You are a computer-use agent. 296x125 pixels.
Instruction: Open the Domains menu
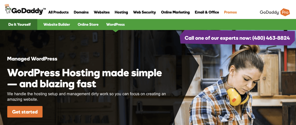pos(81,12)
